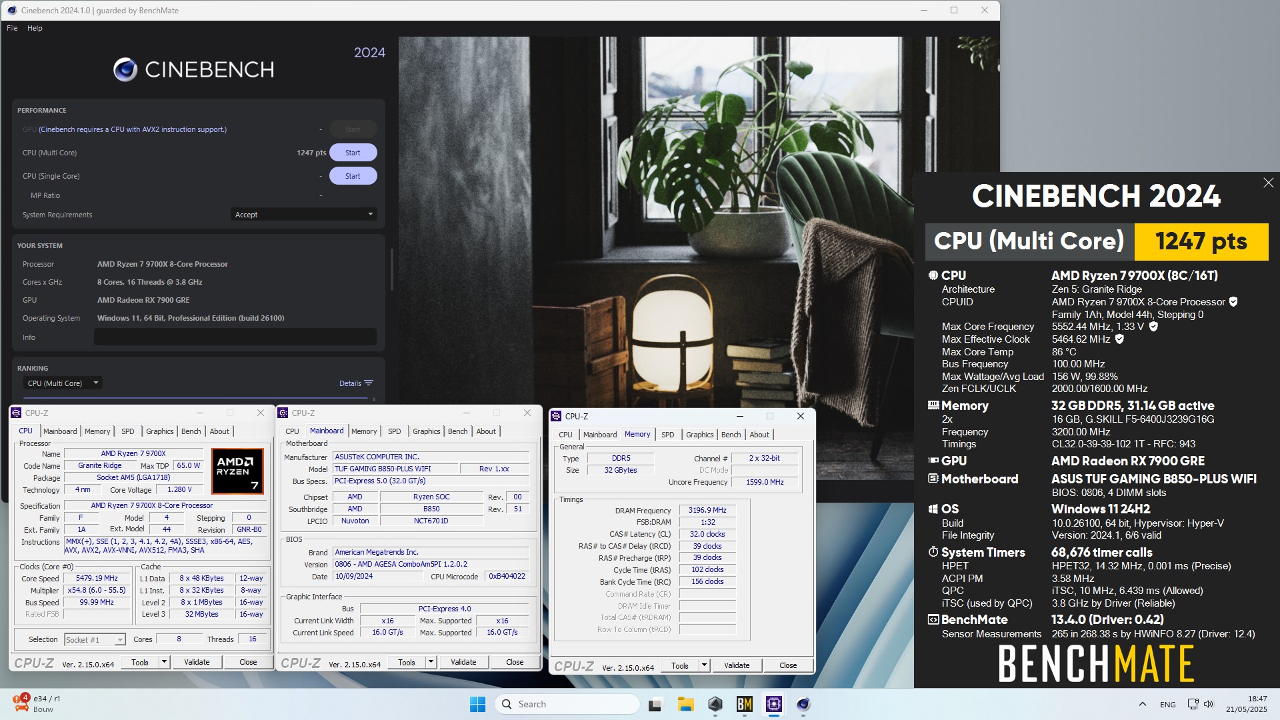Click the yellow 1247 pts score badge
Image resolution: width=1280 pixels, height=720 pixels.
tap(1201, 241)
